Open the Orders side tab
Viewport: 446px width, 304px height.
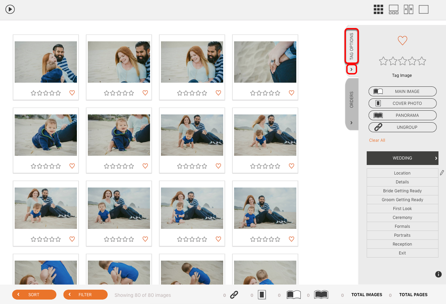[x=352, y=100]
